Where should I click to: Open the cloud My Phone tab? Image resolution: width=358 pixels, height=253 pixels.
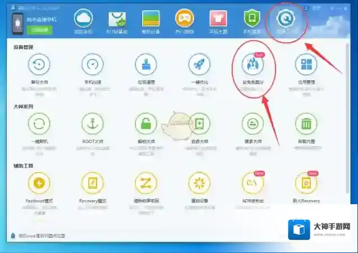point(84,21)
